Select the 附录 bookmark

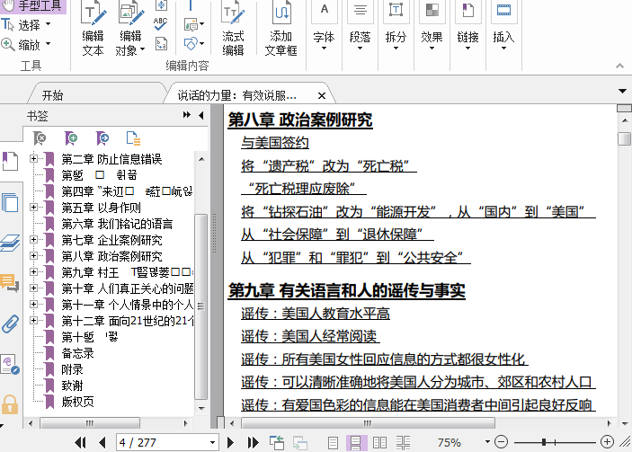pyautogui.click(x=73, y=369)
